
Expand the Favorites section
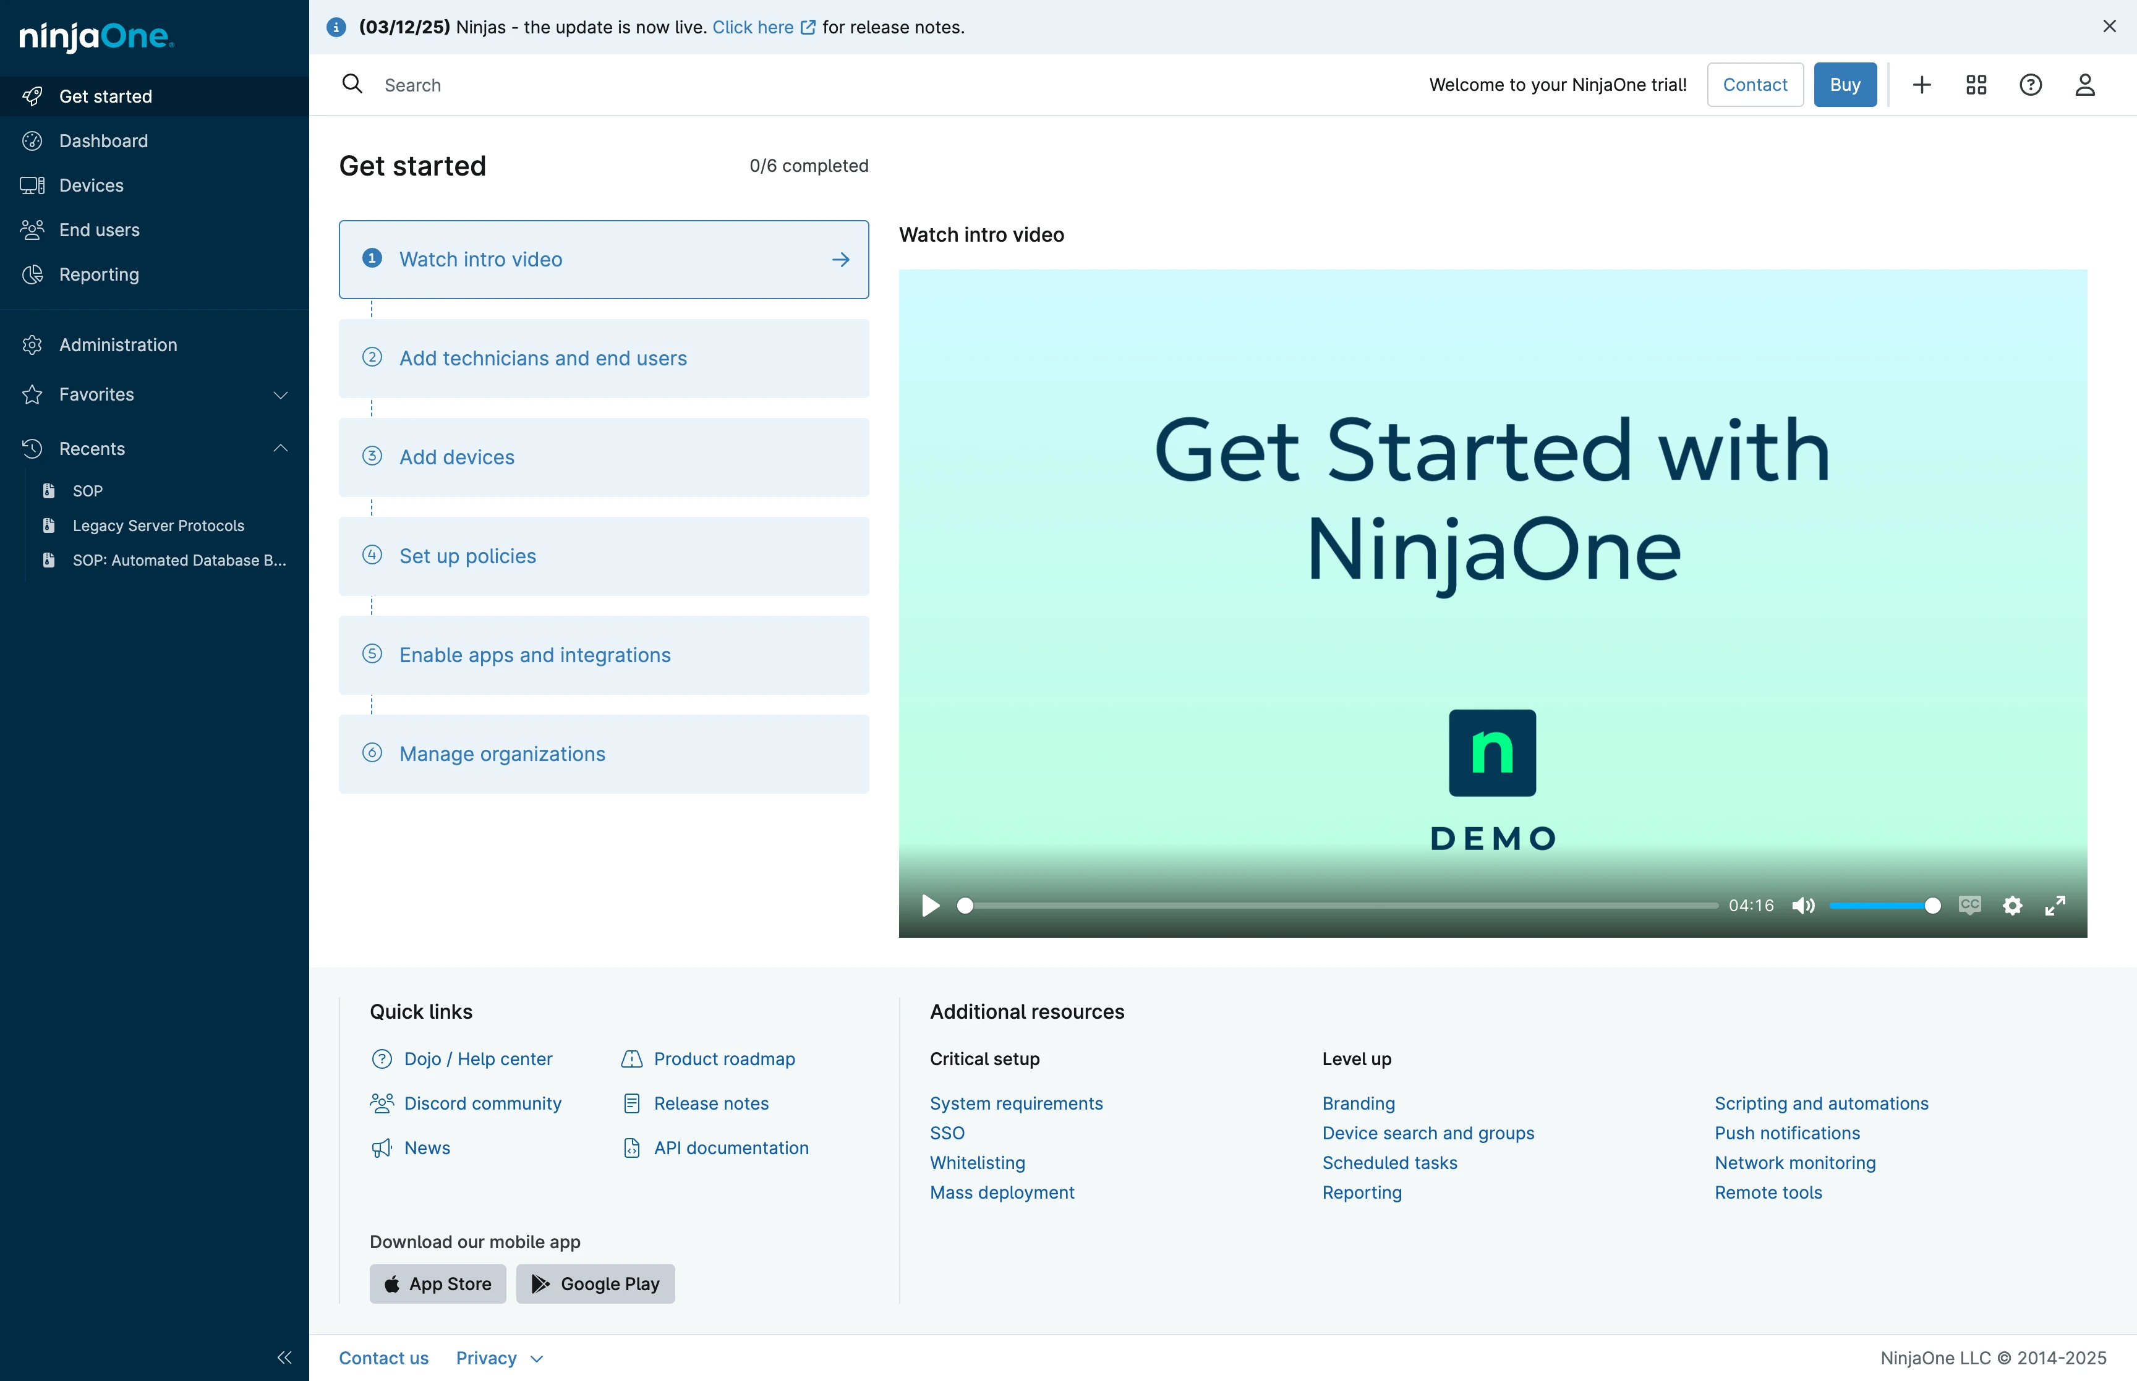pyautogui.click(x=154, y=394)
